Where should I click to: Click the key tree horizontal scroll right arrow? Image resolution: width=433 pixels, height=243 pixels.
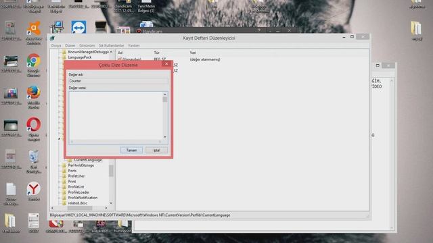[106, 208]
